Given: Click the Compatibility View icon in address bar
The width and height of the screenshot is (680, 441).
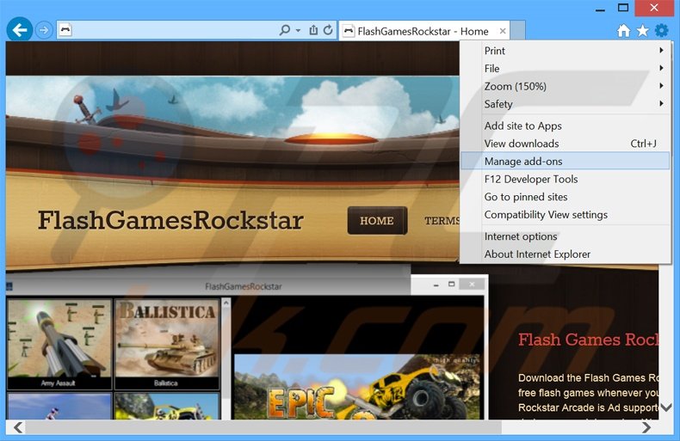Looking at the screenshot, I should point(313,30).
